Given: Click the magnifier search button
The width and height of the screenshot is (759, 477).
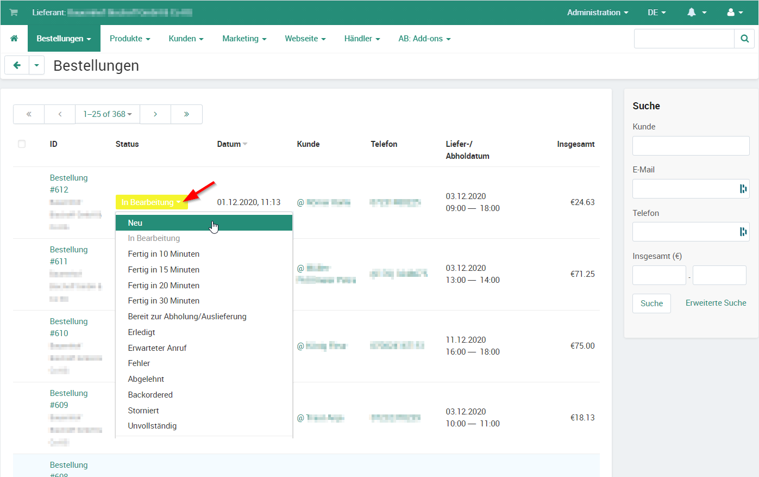Looking at the screenshot, I should pos(744,39).
